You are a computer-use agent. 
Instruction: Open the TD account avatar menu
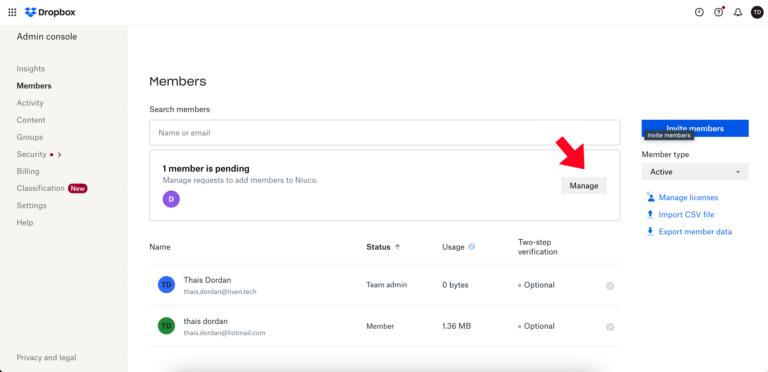click(x=757, y=12)
